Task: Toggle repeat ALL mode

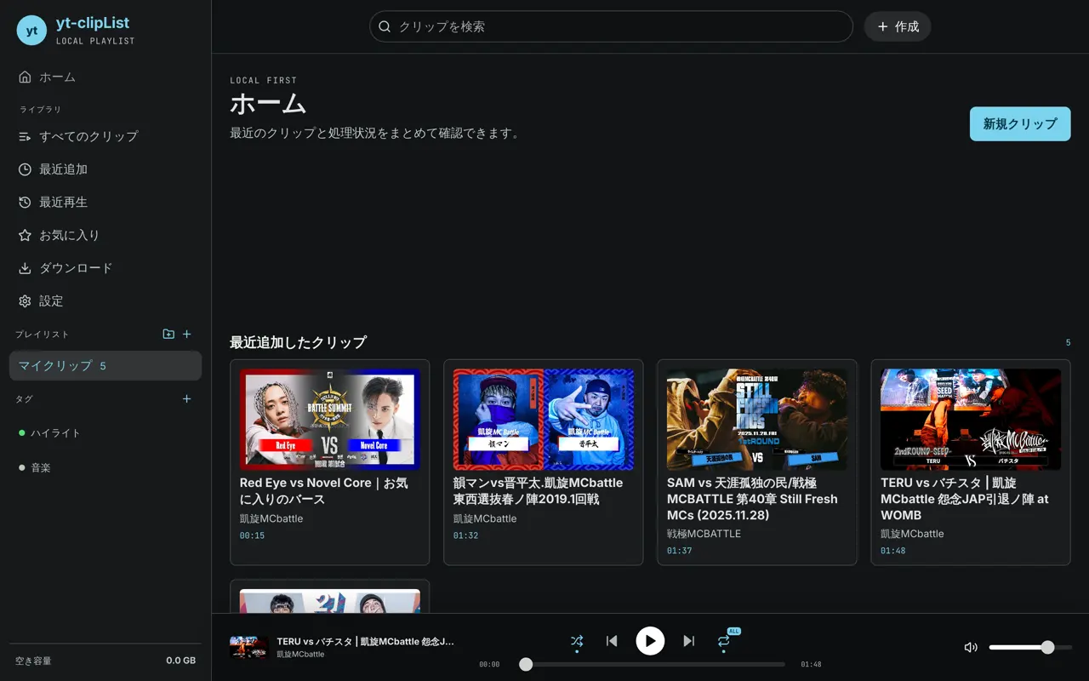Action: [x=724, y=641]
